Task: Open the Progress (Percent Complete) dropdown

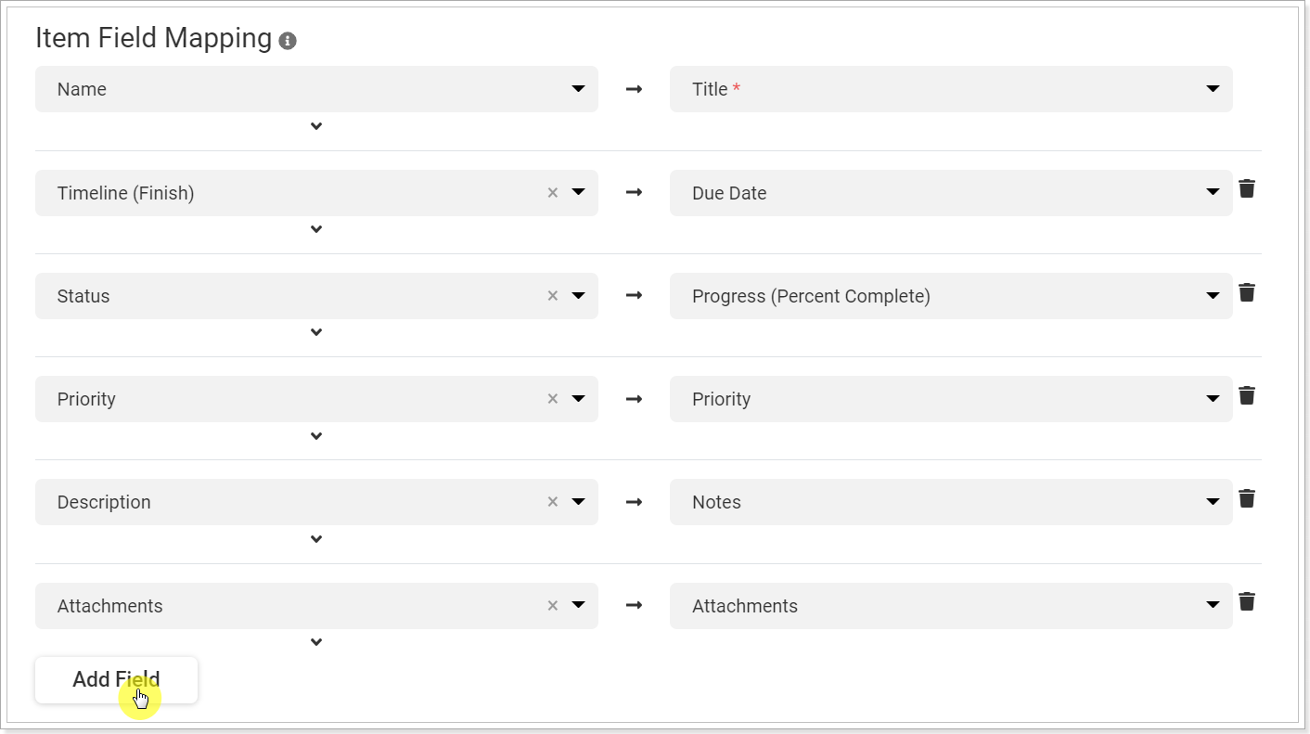Action: pyautogui.click(x=1212, y=295)
